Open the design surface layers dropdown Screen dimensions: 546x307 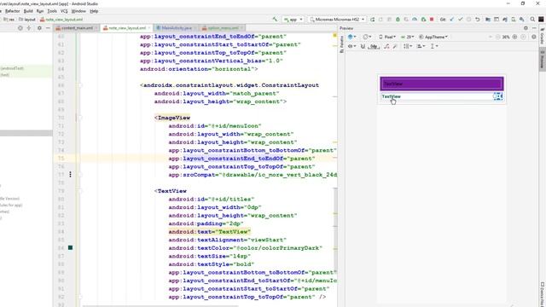[x=351, y=37]
